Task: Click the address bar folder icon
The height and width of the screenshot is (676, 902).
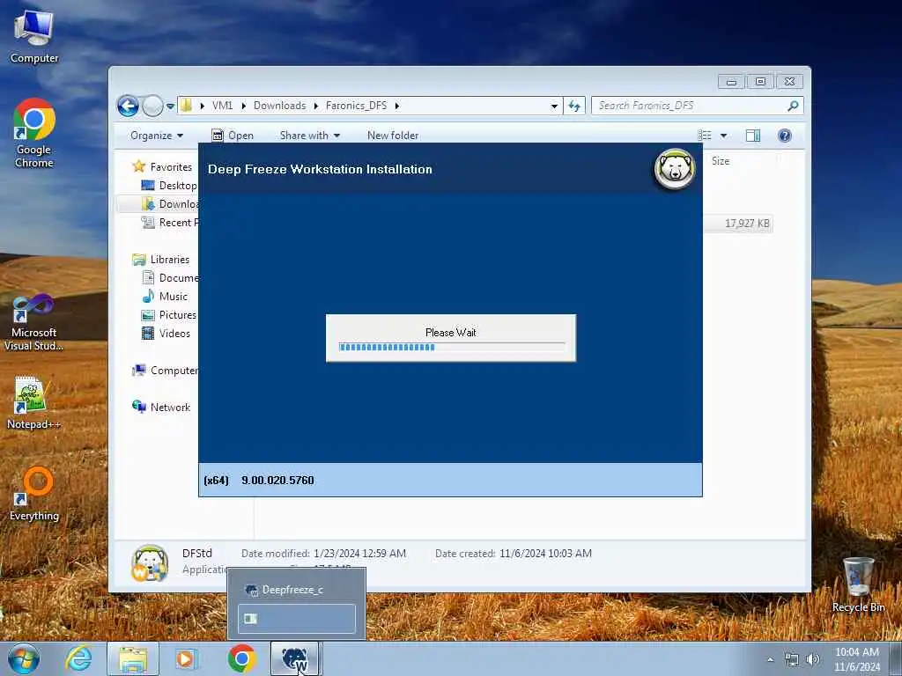Action: [x=187, y=106]
